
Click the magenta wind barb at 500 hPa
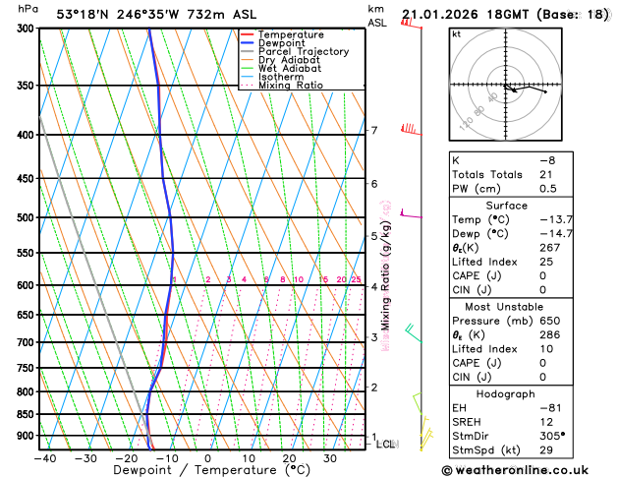coord(411,213)
